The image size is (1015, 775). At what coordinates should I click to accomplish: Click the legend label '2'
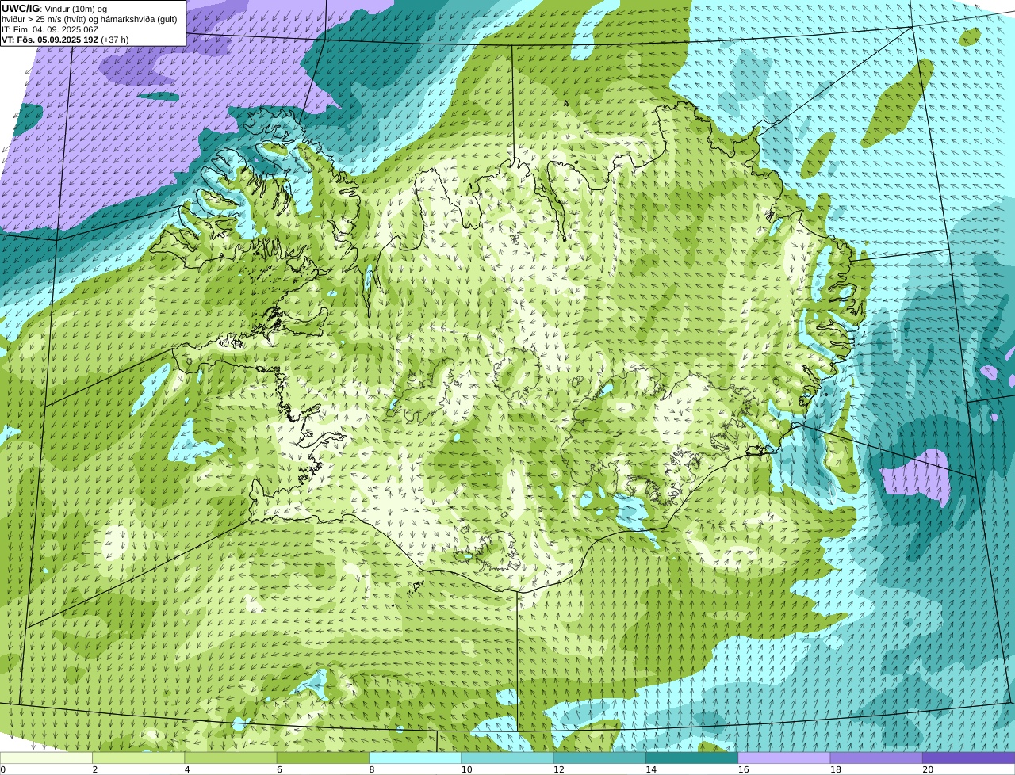(x=95, y=769)
